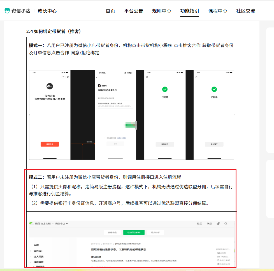
Task: Click the devices icon beside the search icon
Action: [219, 224]
